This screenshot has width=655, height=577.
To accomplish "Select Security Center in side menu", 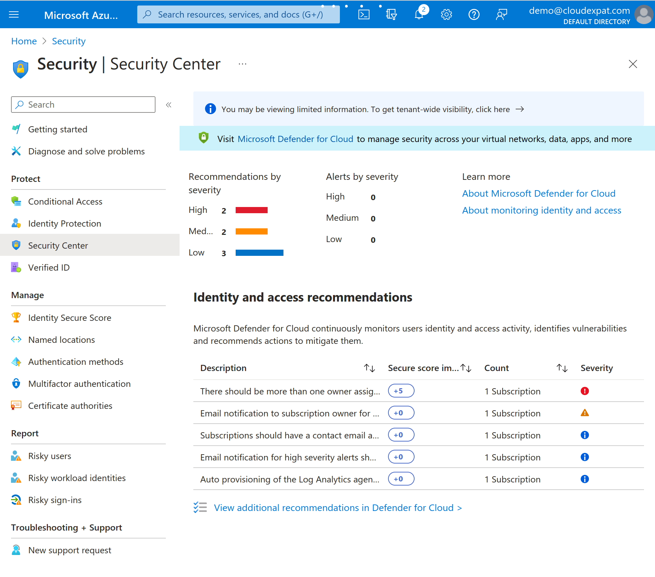I will tap(89, 245).
